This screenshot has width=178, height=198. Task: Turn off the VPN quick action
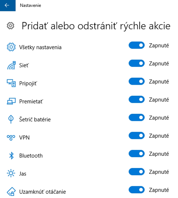click(137, 136)
